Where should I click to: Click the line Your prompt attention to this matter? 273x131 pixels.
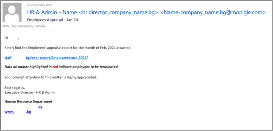point(51,77)
